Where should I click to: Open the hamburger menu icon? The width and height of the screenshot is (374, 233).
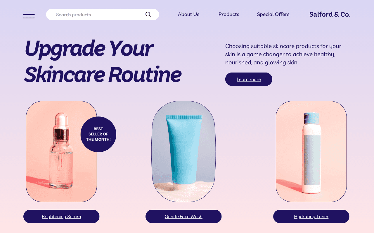coord(29,15)
